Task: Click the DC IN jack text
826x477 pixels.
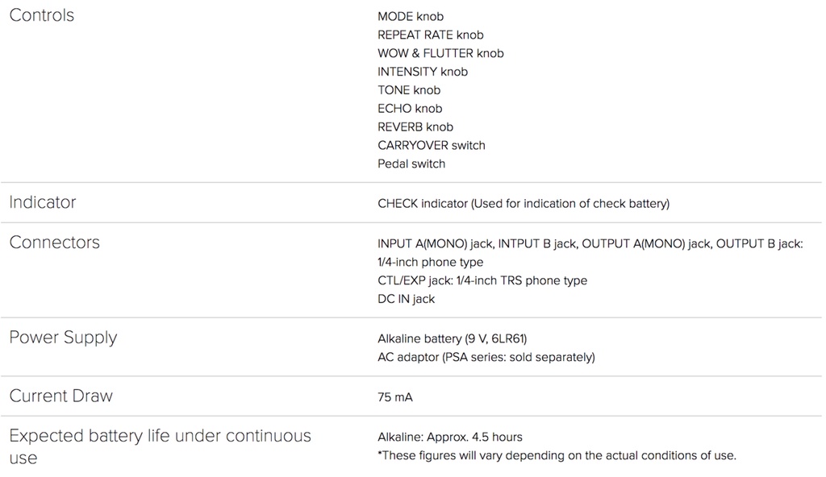Action: [x=406, y=299]
